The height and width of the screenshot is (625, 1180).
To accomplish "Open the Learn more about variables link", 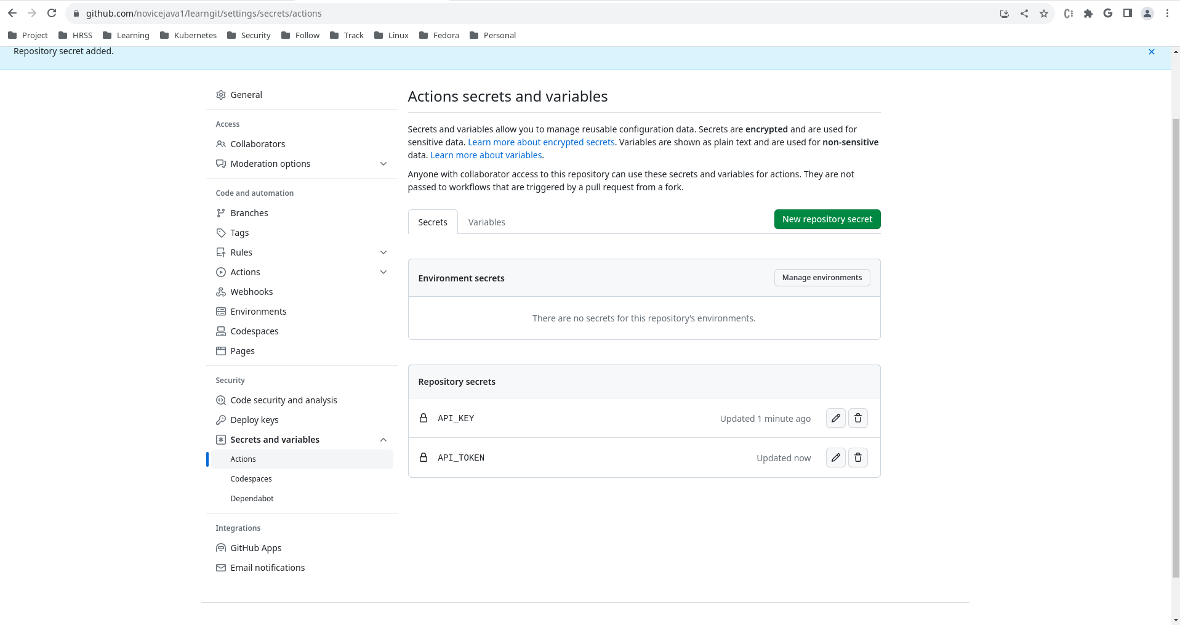I will [x=486, y=155].
